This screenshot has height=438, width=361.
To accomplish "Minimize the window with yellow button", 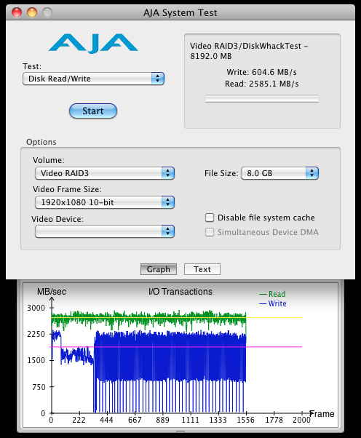I will (32, 12).
